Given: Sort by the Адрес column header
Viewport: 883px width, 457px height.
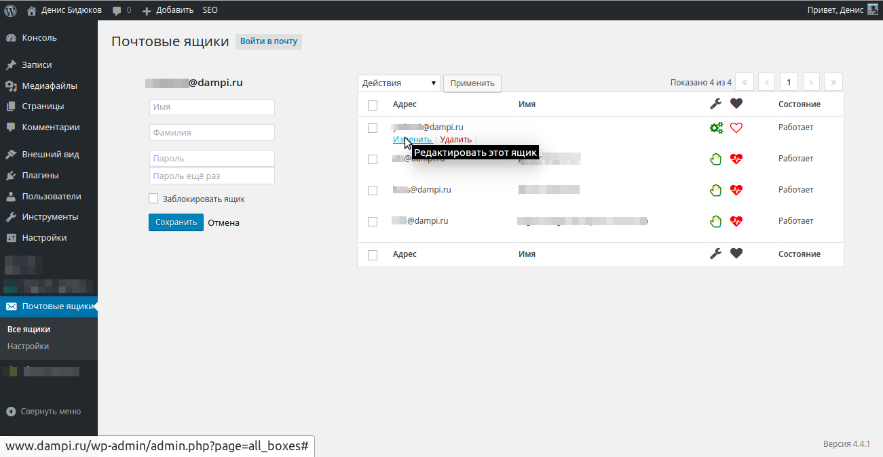Looking at the screenshot, I should pyautogui.click(x=405, y=104).
